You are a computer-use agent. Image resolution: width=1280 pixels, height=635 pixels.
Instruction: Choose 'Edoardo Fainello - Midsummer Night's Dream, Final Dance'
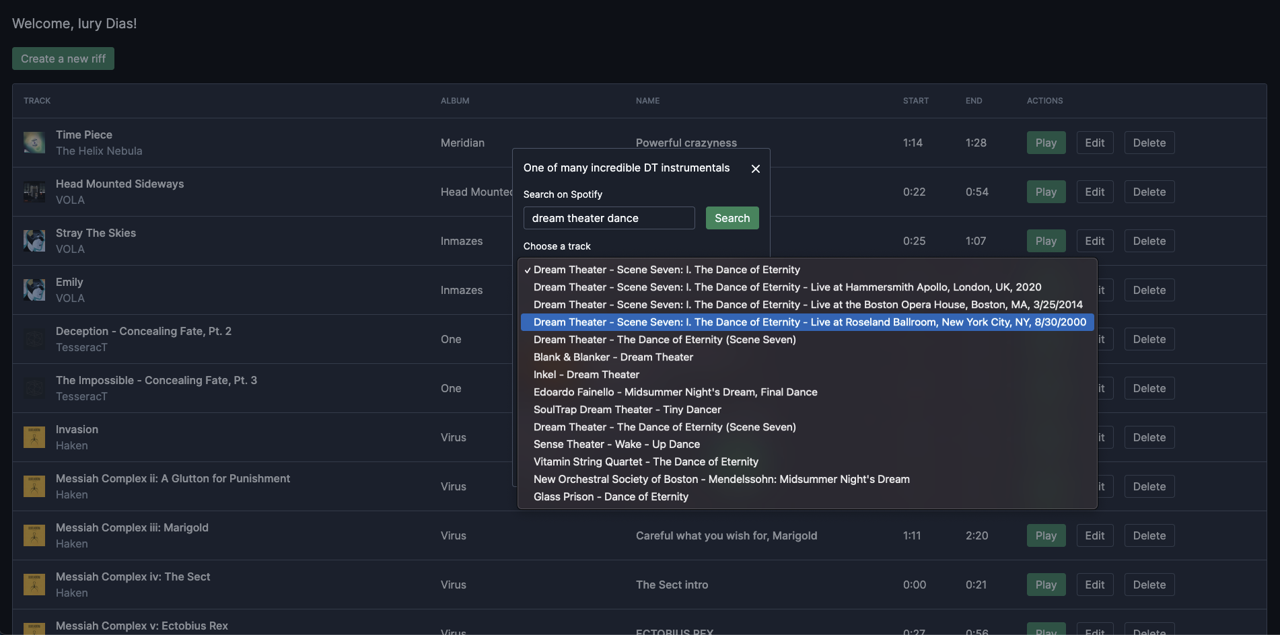[x=808, y=392]
